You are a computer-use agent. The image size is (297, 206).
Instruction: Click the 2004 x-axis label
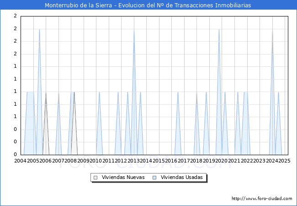click(x=21, y=161)
